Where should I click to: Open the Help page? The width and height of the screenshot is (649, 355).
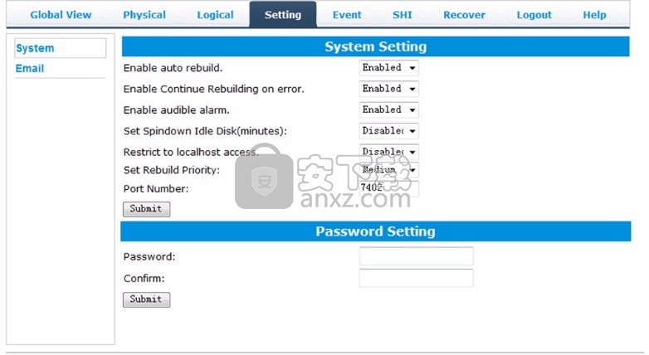[594, 15]
